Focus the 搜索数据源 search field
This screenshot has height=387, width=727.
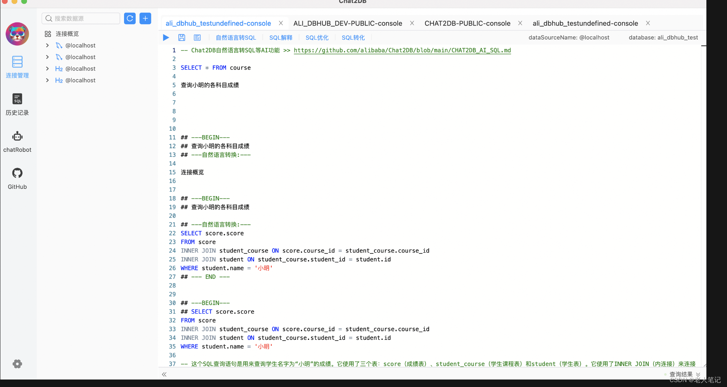81,18
